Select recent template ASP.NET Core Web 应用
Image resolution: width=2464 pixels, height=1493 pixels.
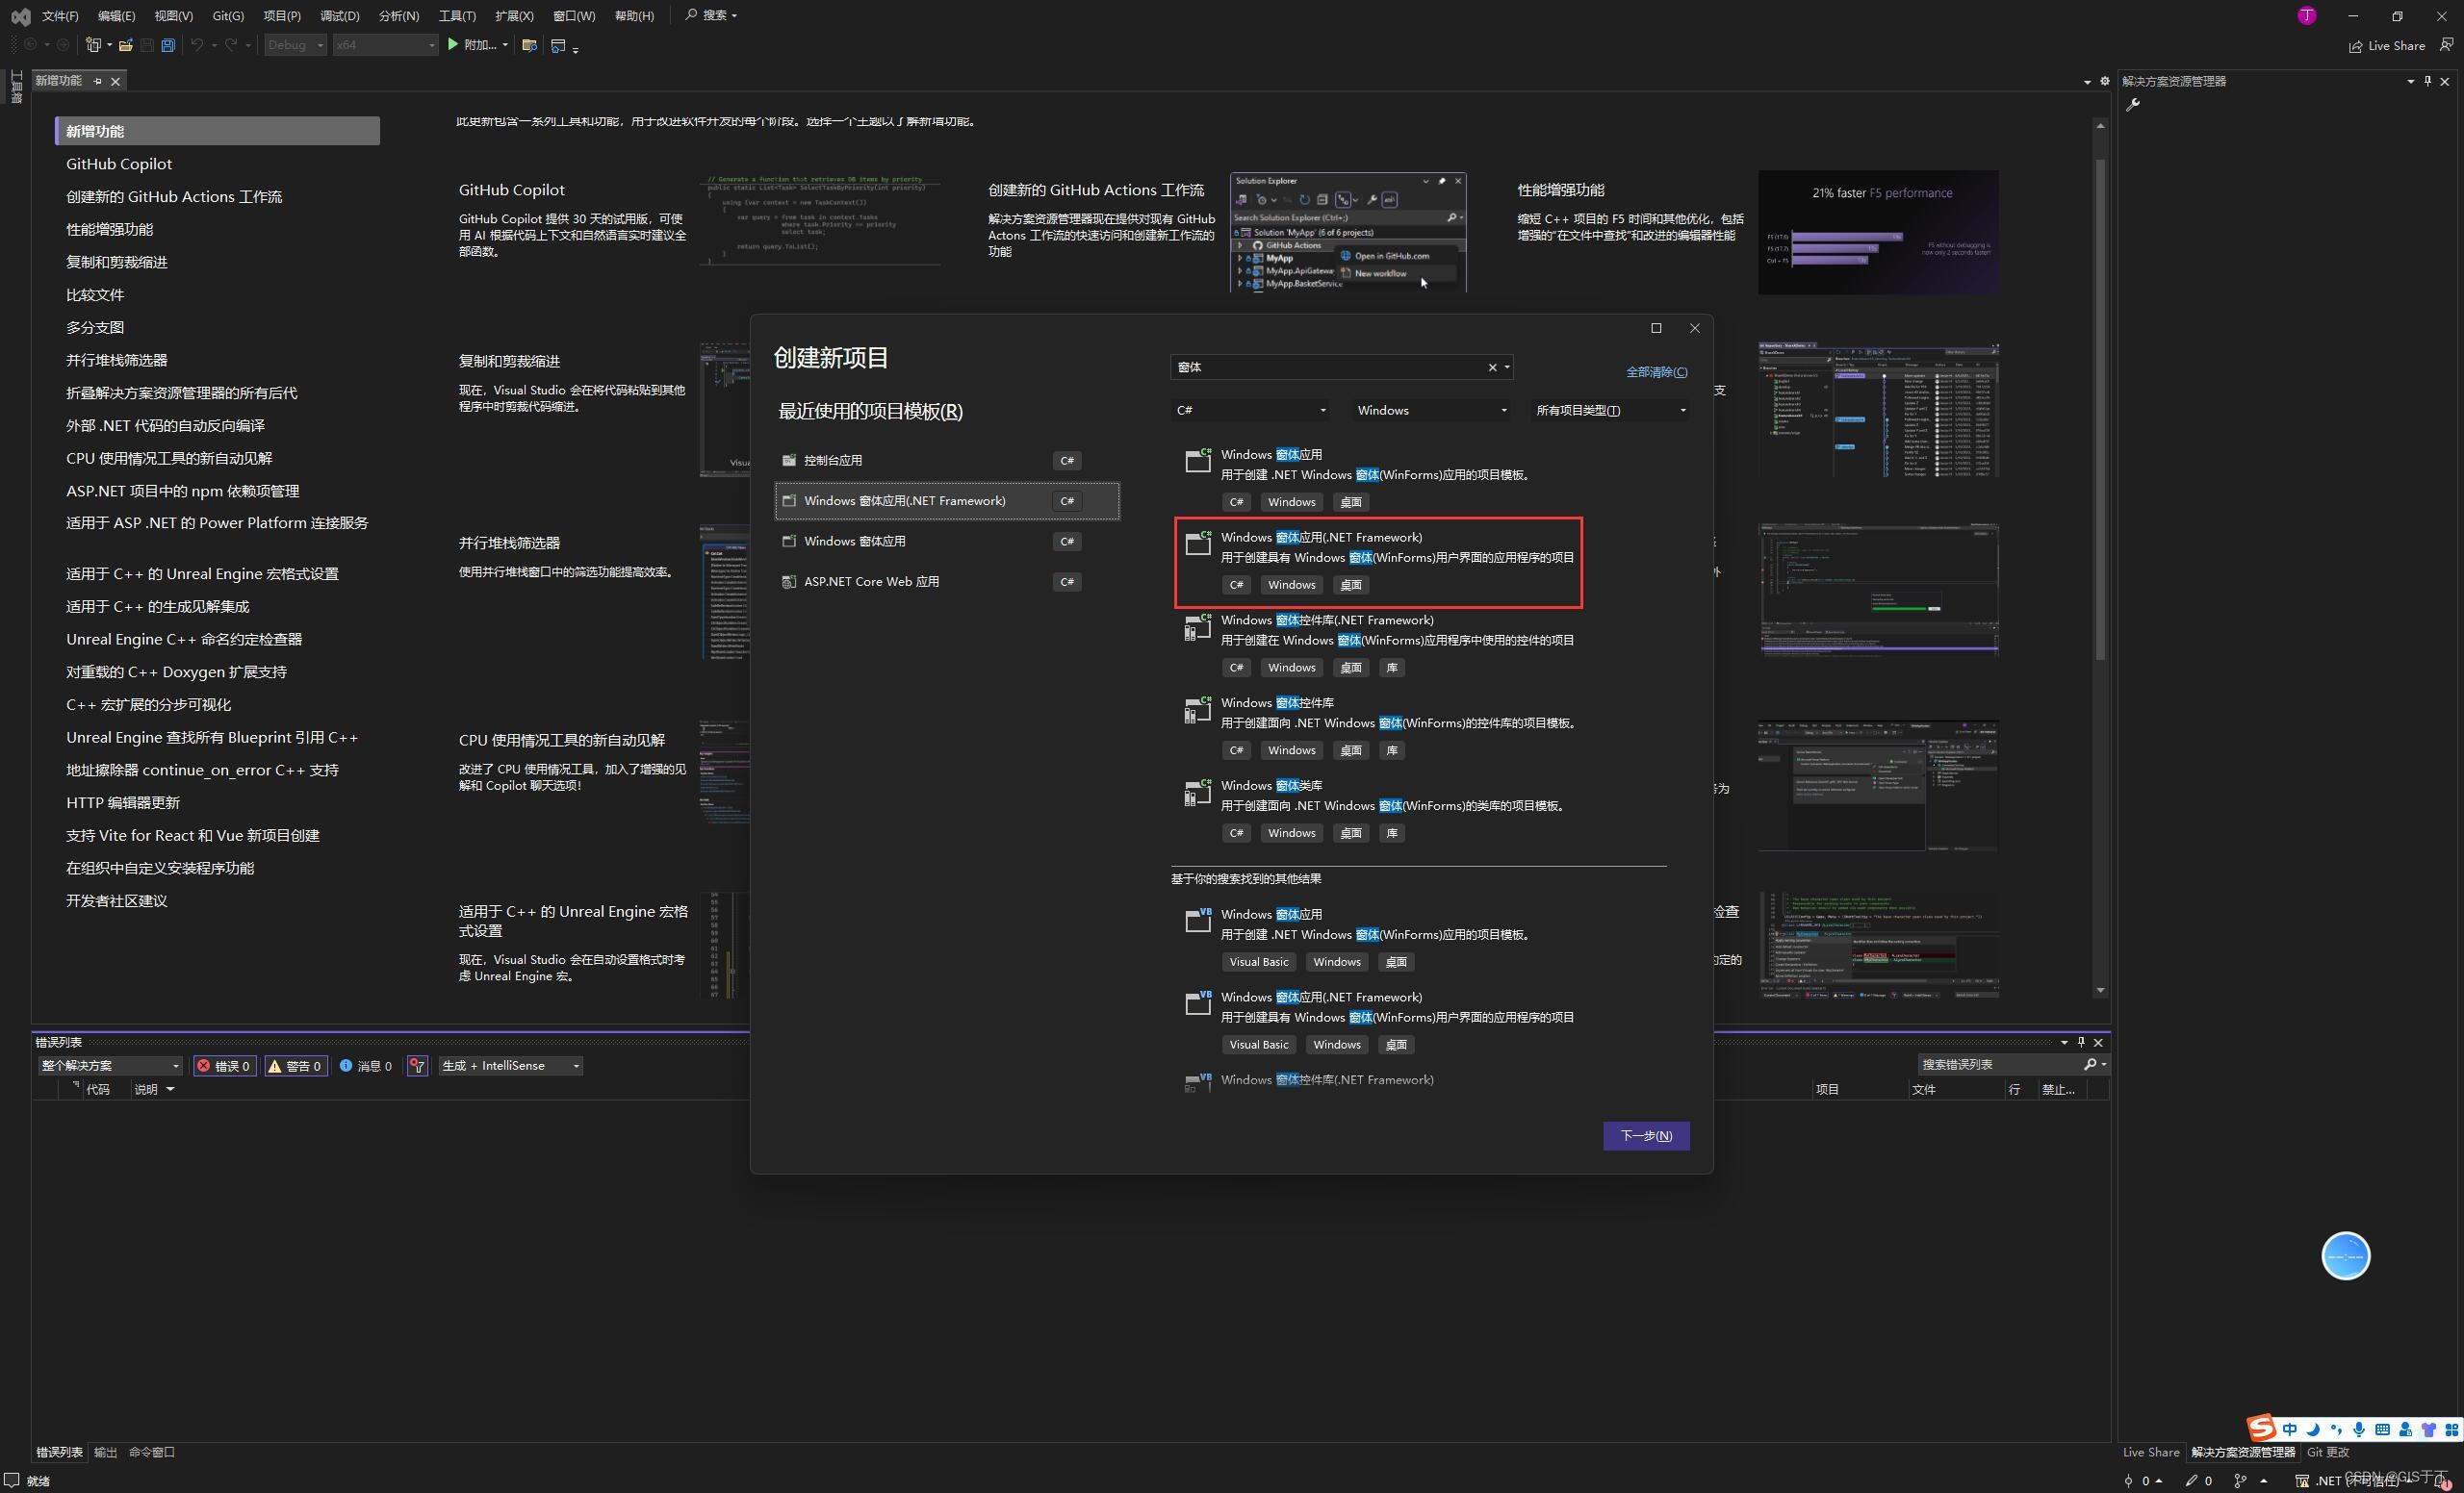pos(947,583)
